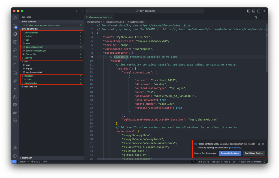279x178 pixels.
Task: Click the Accounts icon in activity bar
Action: (15, 148)
